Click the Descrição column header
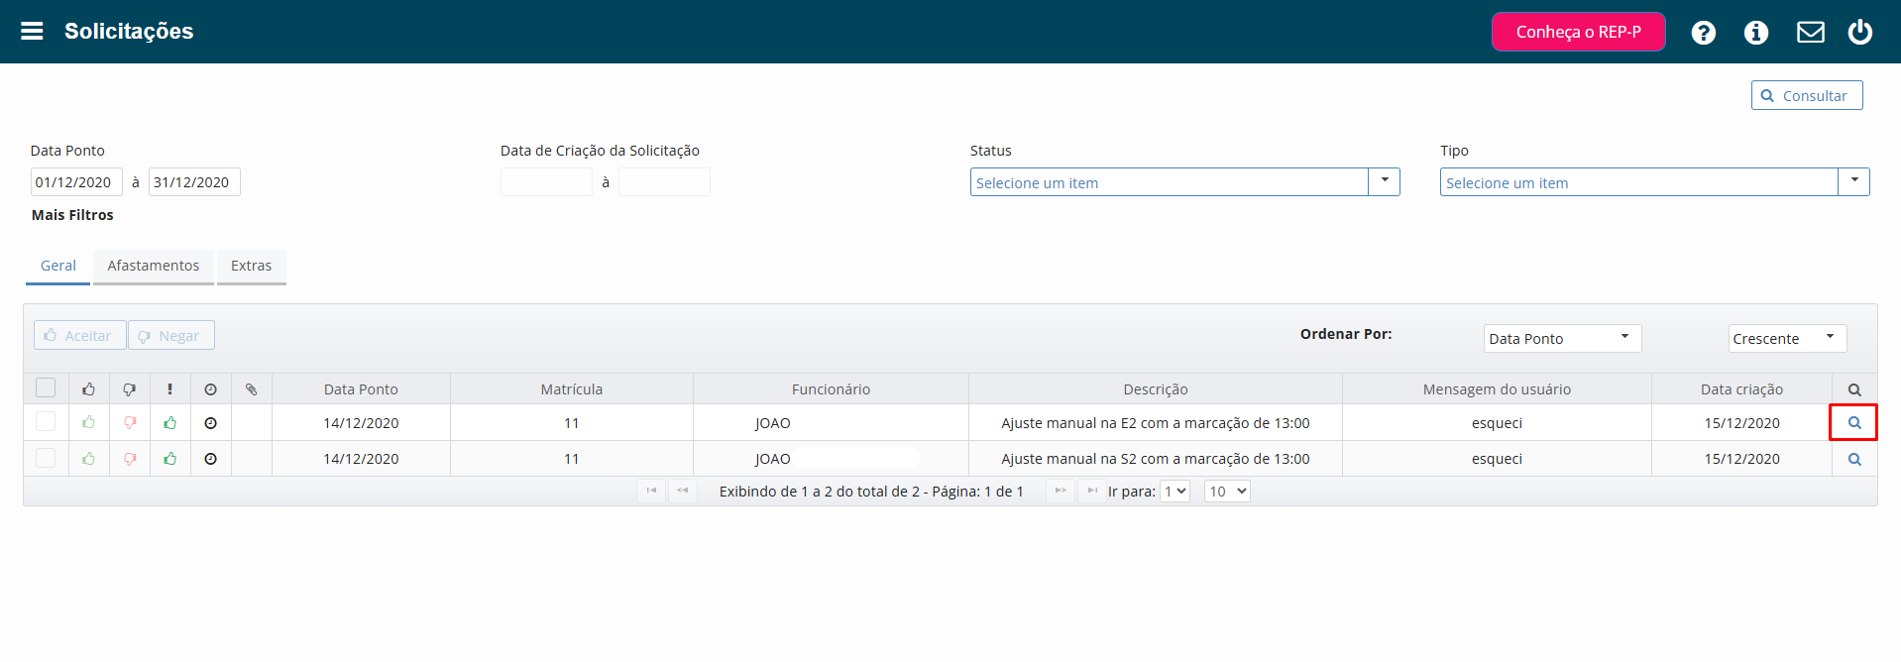The width and height of the screenshot is (1901, 662). [x=1156, y=389]
